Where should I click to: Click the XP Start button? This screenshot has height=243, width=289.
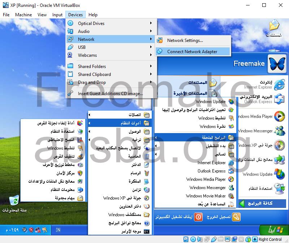click(274, 230)
